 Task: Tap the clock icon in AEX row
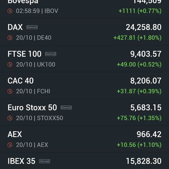point(10,145)
